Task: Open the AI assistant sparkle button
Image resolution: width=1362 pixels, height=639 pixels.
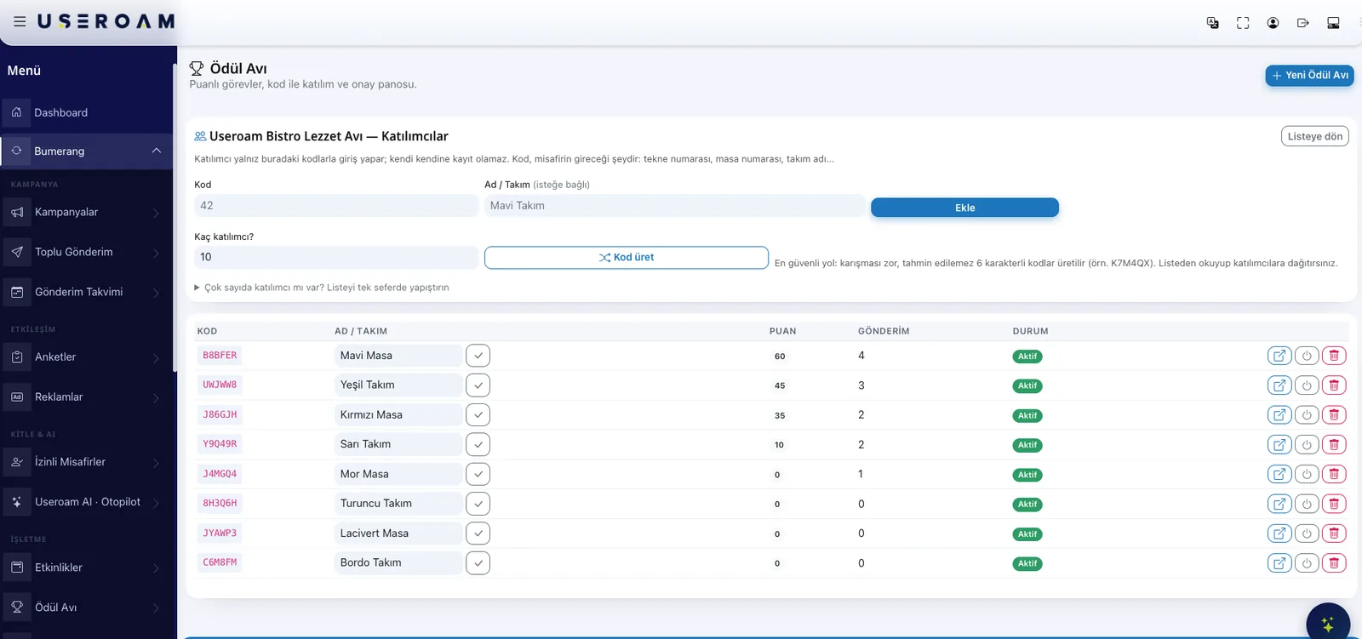Action: pos(1328,624)
